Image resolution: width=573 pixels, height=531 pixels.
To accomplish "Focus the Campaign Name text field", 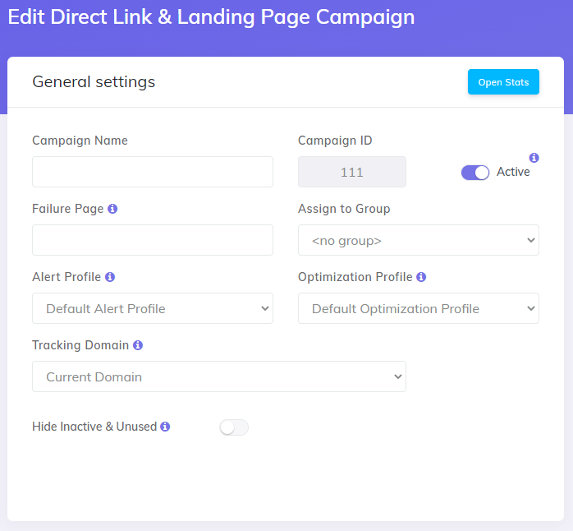I will pos(153,172).
